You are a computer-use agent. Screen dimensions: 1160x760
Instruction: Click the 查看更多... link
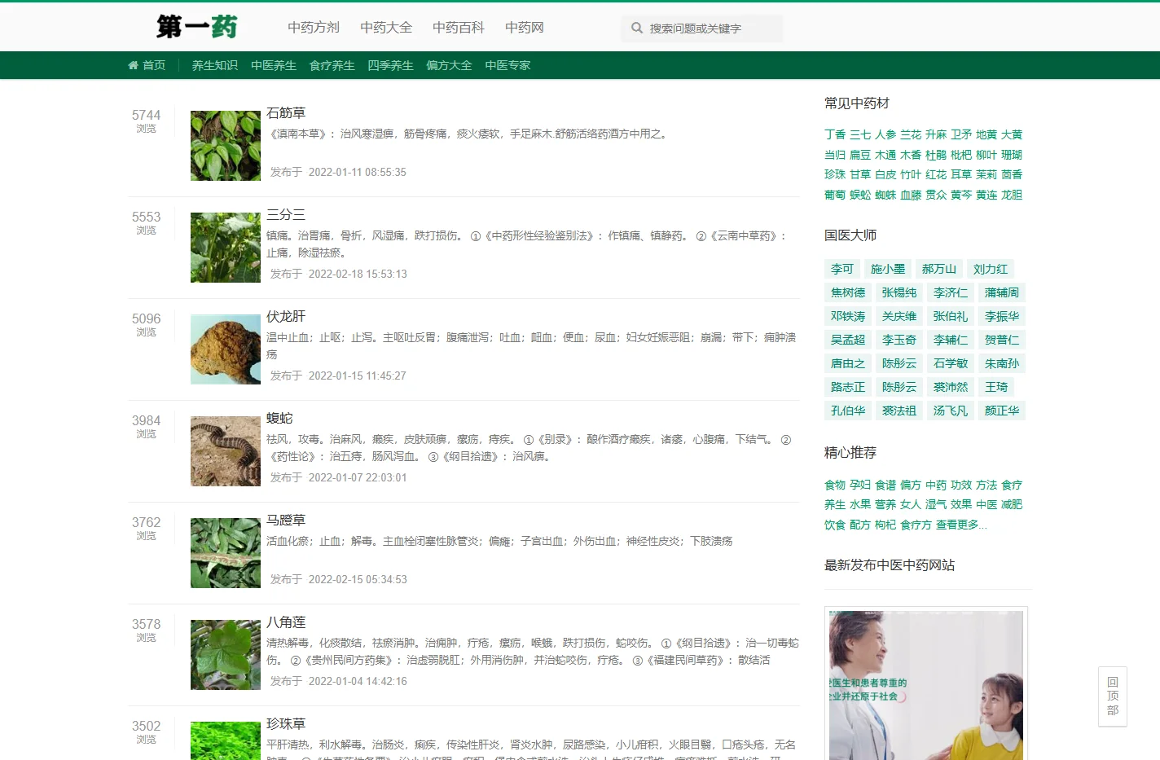point(961,525)
